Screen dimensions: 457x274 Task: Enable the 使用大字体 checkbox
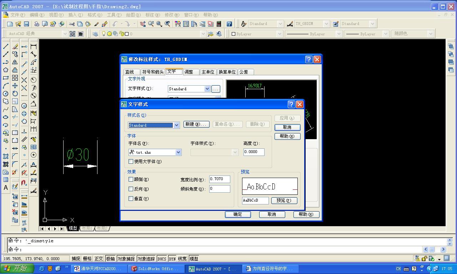tap(131, 162)
